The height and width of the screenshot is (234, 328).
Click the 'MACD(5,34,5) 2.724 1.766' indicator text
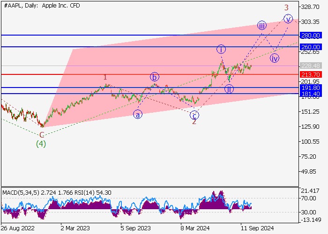[37, 192]
